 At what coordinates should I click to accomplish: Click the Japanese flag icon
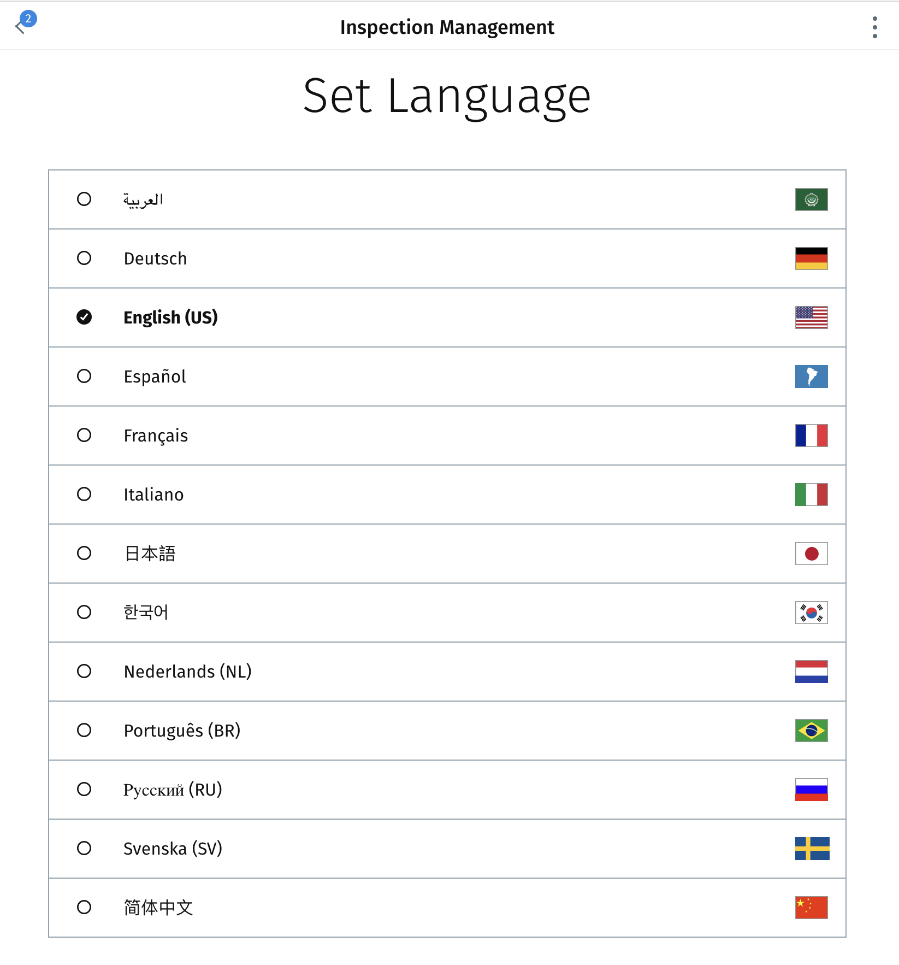pos(811,554)
